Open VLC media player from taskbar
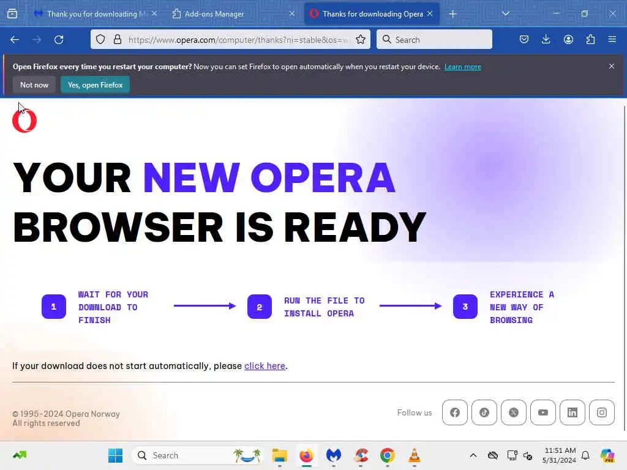The image size is (627, 470). (x=415, y=455)
